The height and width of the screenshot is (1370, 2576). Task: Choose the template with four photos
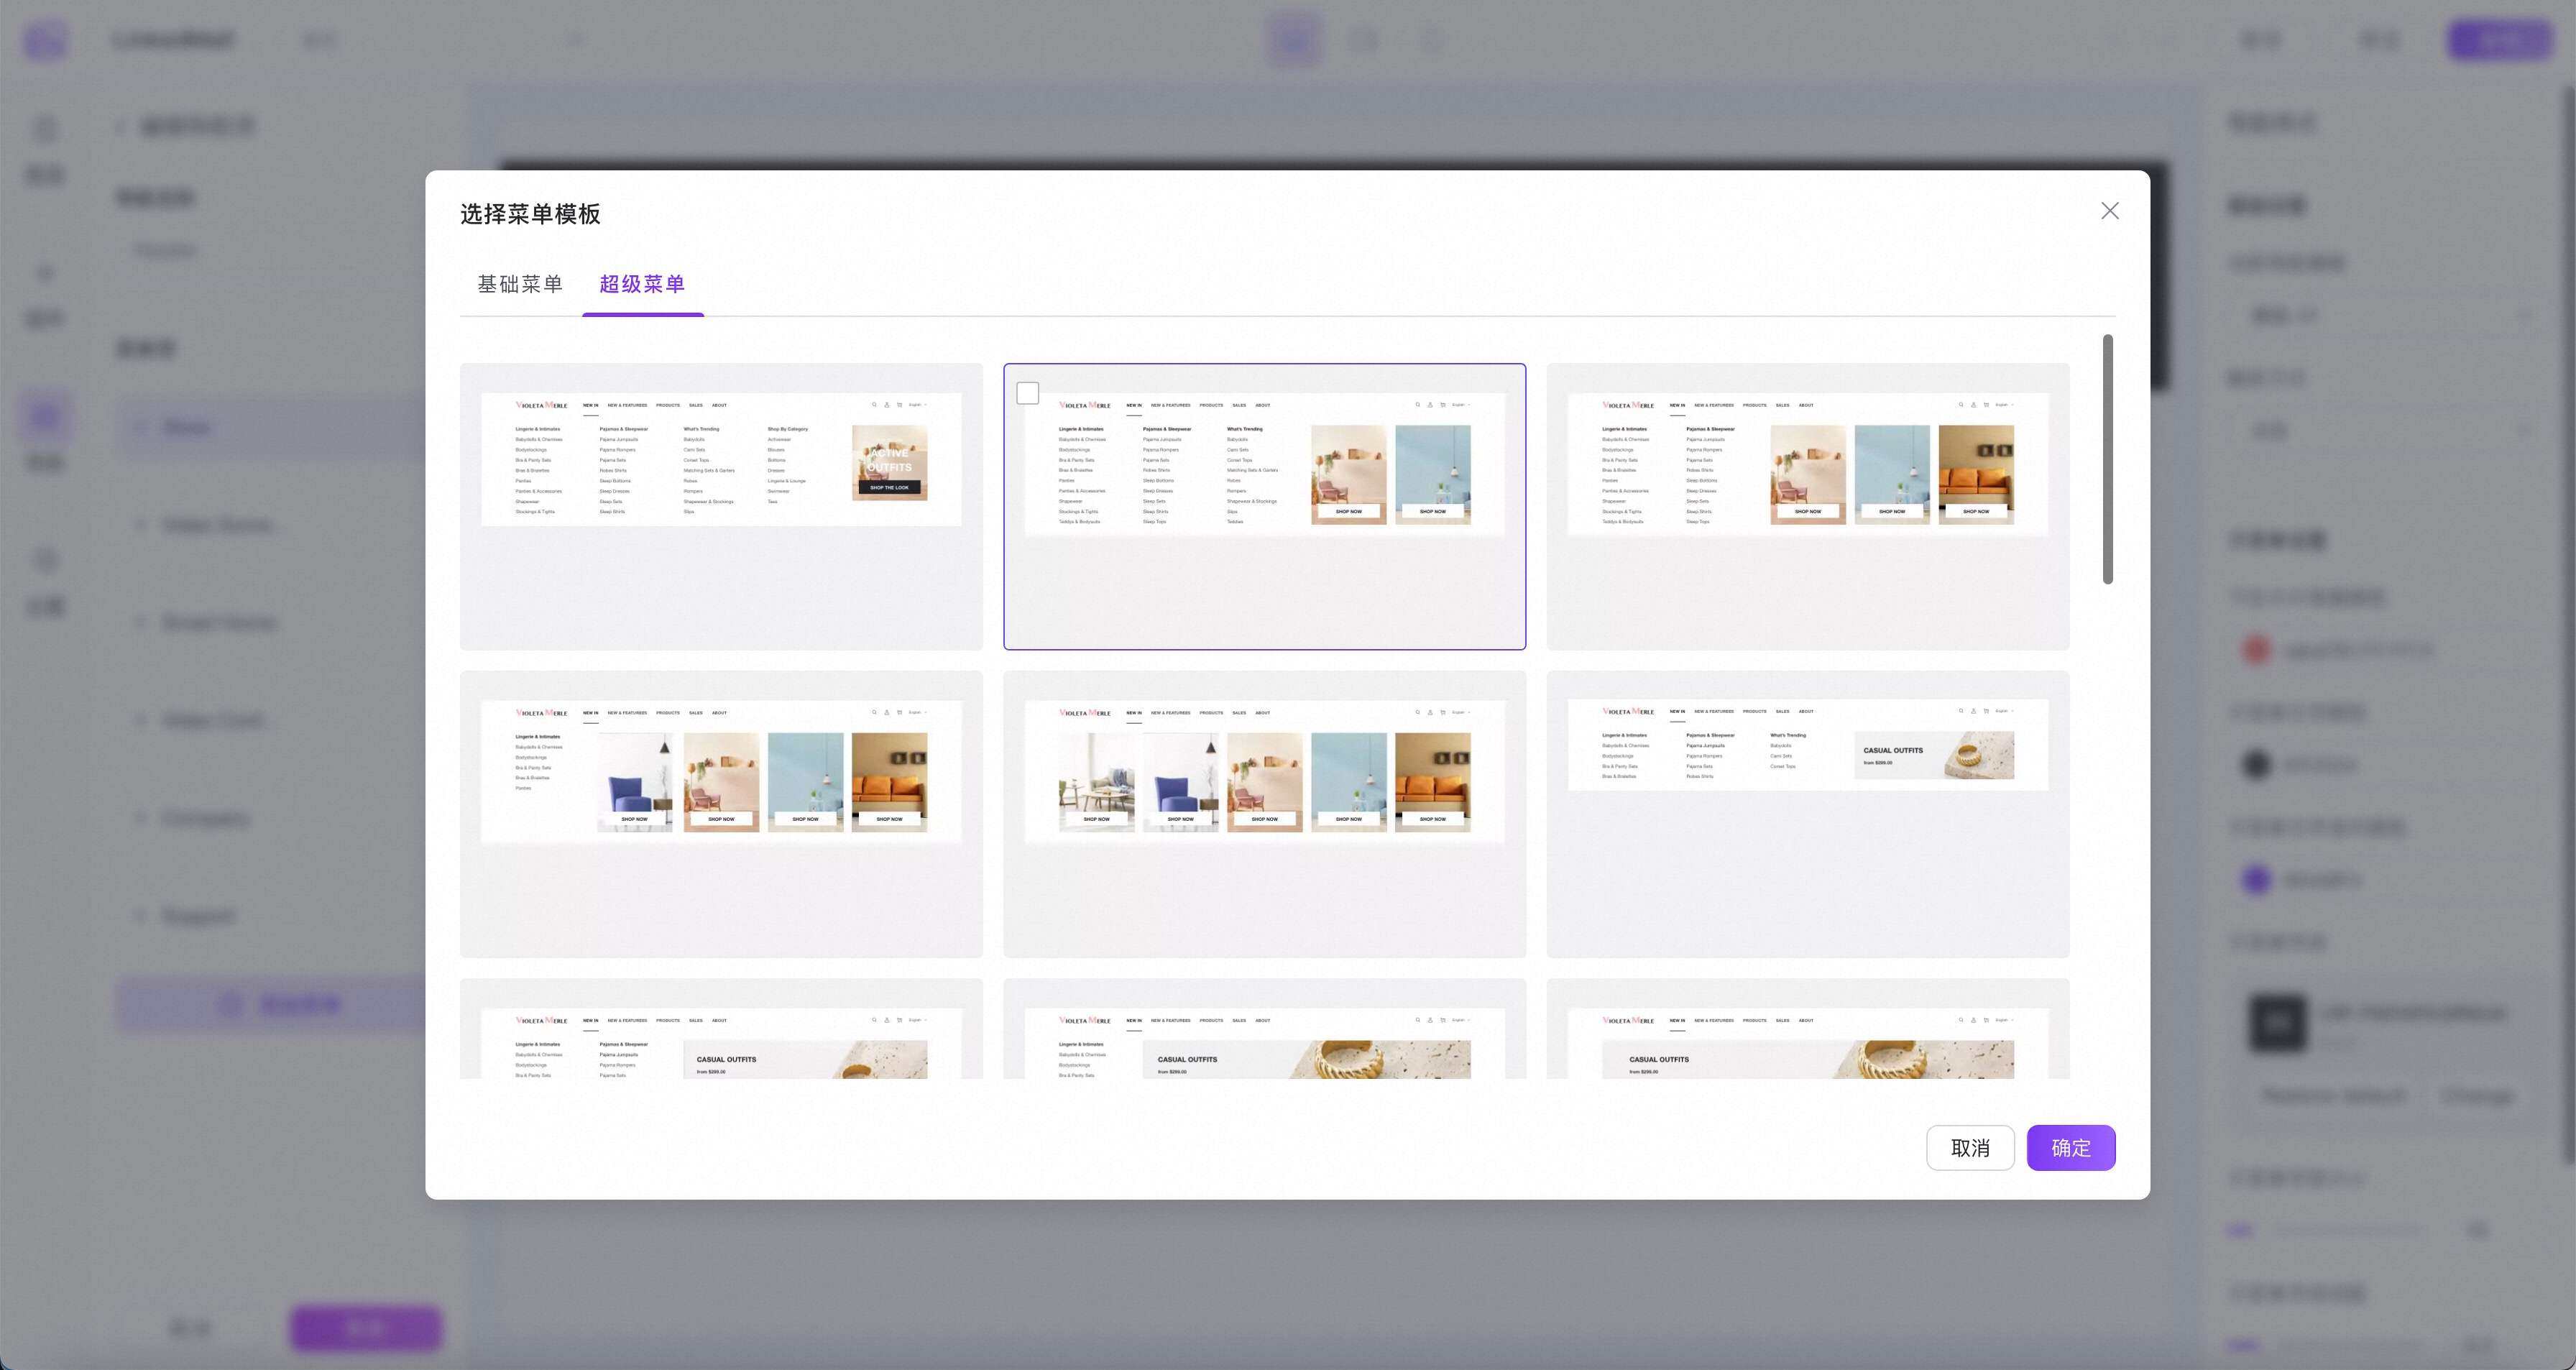click(x=721, y=813)
